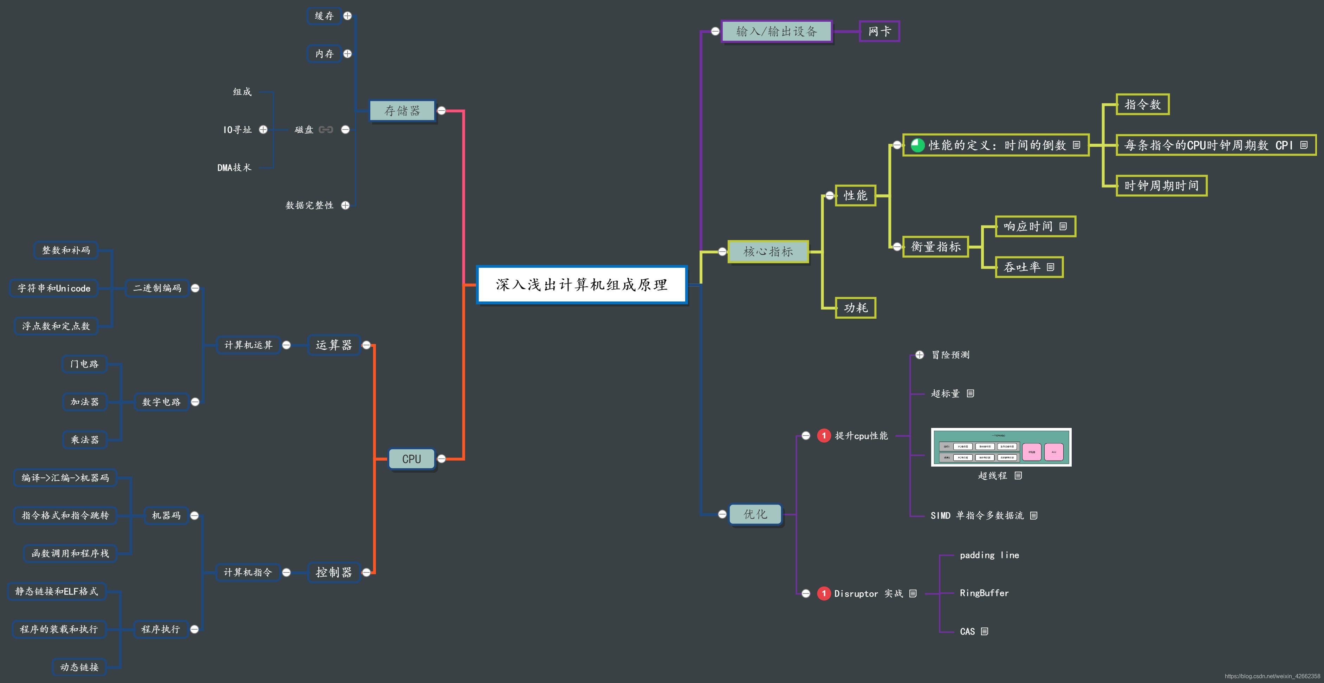Image resolution: width=1324 pixels, height=683 pixels.
Task: Open the note icon on SIMD node
Action: point(1034,515)
